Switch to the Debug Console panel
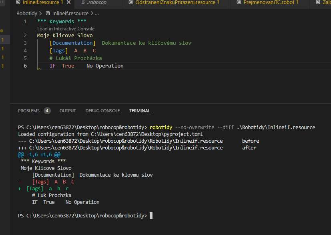Screen dimensions: 331x235 point(102,111)
